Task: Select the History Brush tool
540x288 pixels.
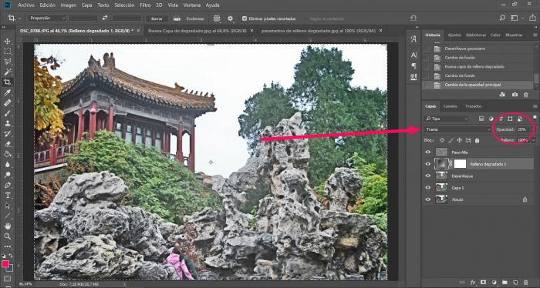Action: [7, 134]
